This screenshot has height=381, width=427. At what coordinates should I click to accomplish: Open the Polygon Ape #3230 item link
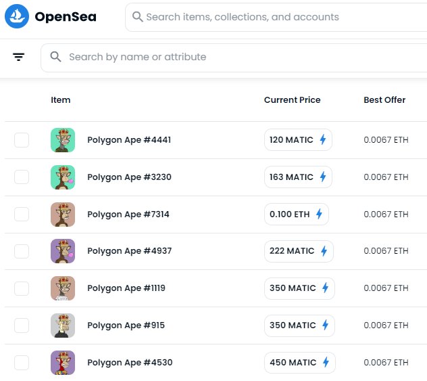(x=129, y=177)
